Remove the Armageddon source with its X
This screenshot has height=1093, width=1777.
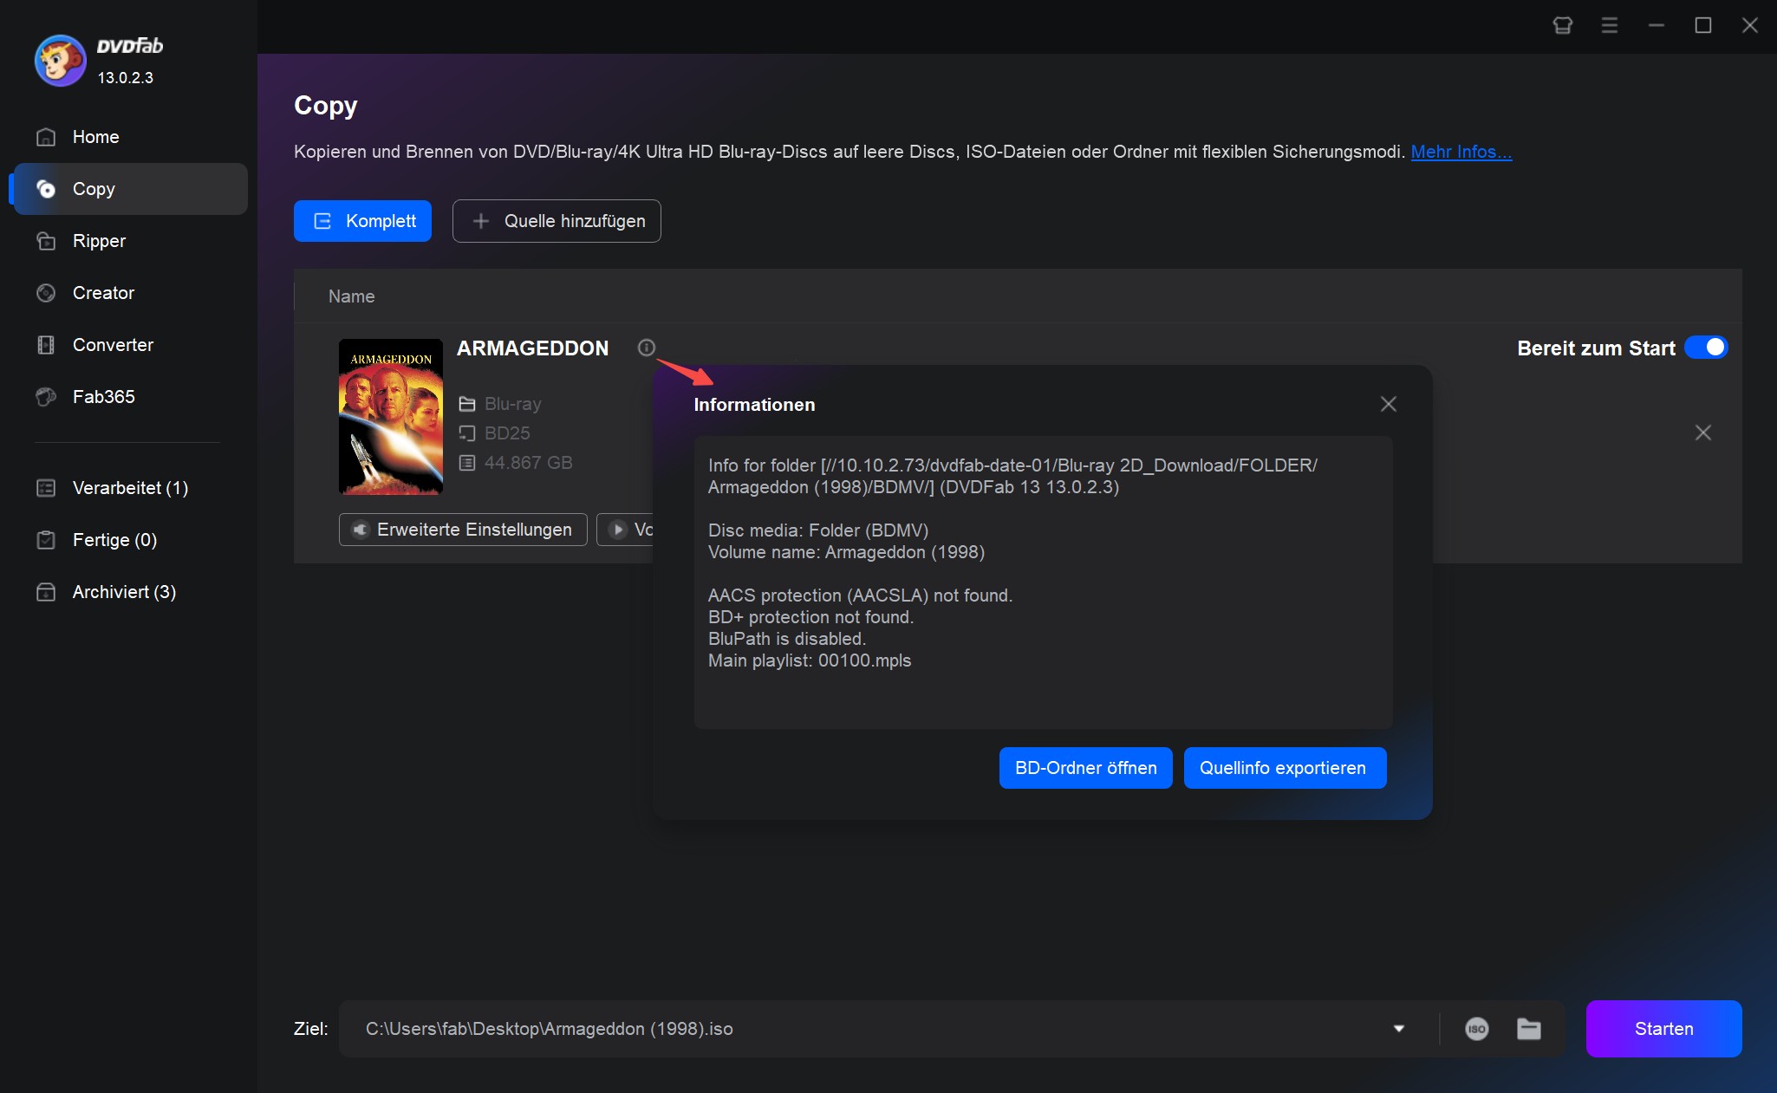(1703, 433)
